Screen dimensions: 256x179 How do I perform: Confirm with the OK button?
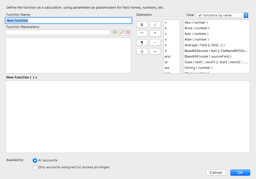click(240, 173)
